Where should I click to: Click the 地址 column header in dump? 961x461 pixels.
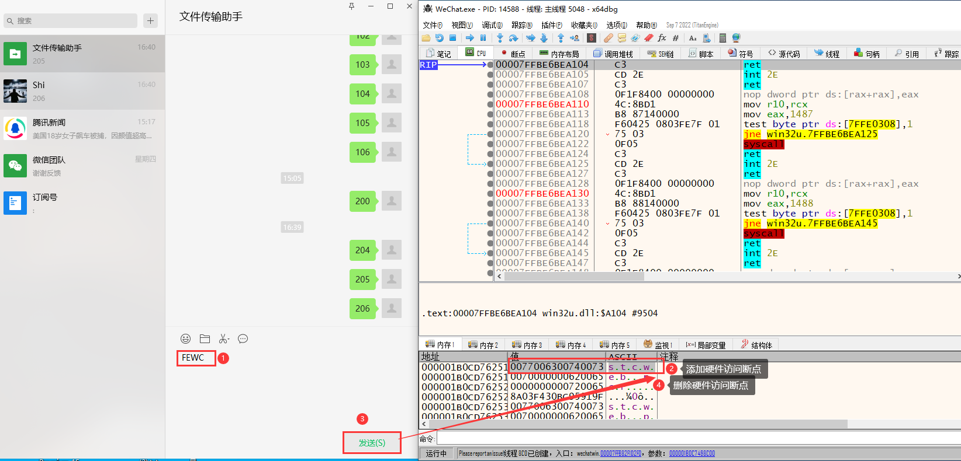pyautogui.click(x=430, y=357)
